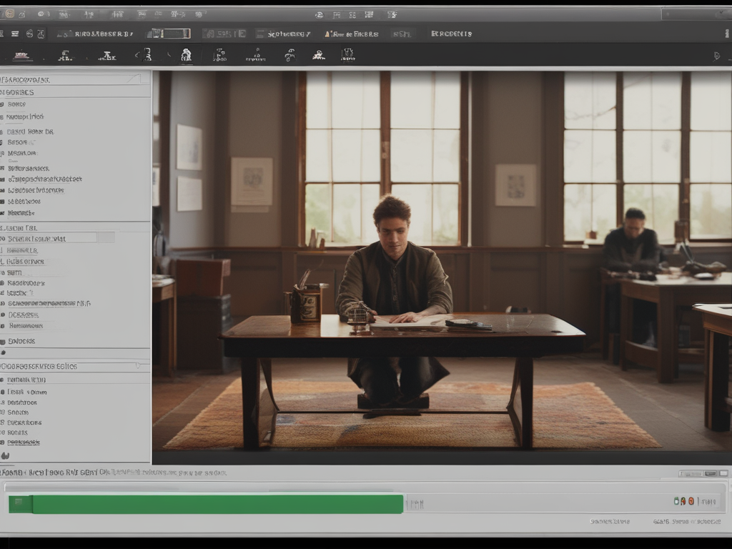Click the round icon in the top-left title bar

[9, 14]
